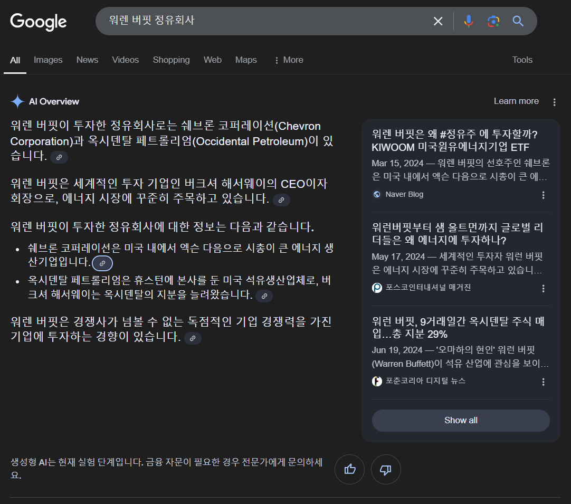Open the 샘 올트먼 글로벌 리더들 article

[x=458, y=234]
